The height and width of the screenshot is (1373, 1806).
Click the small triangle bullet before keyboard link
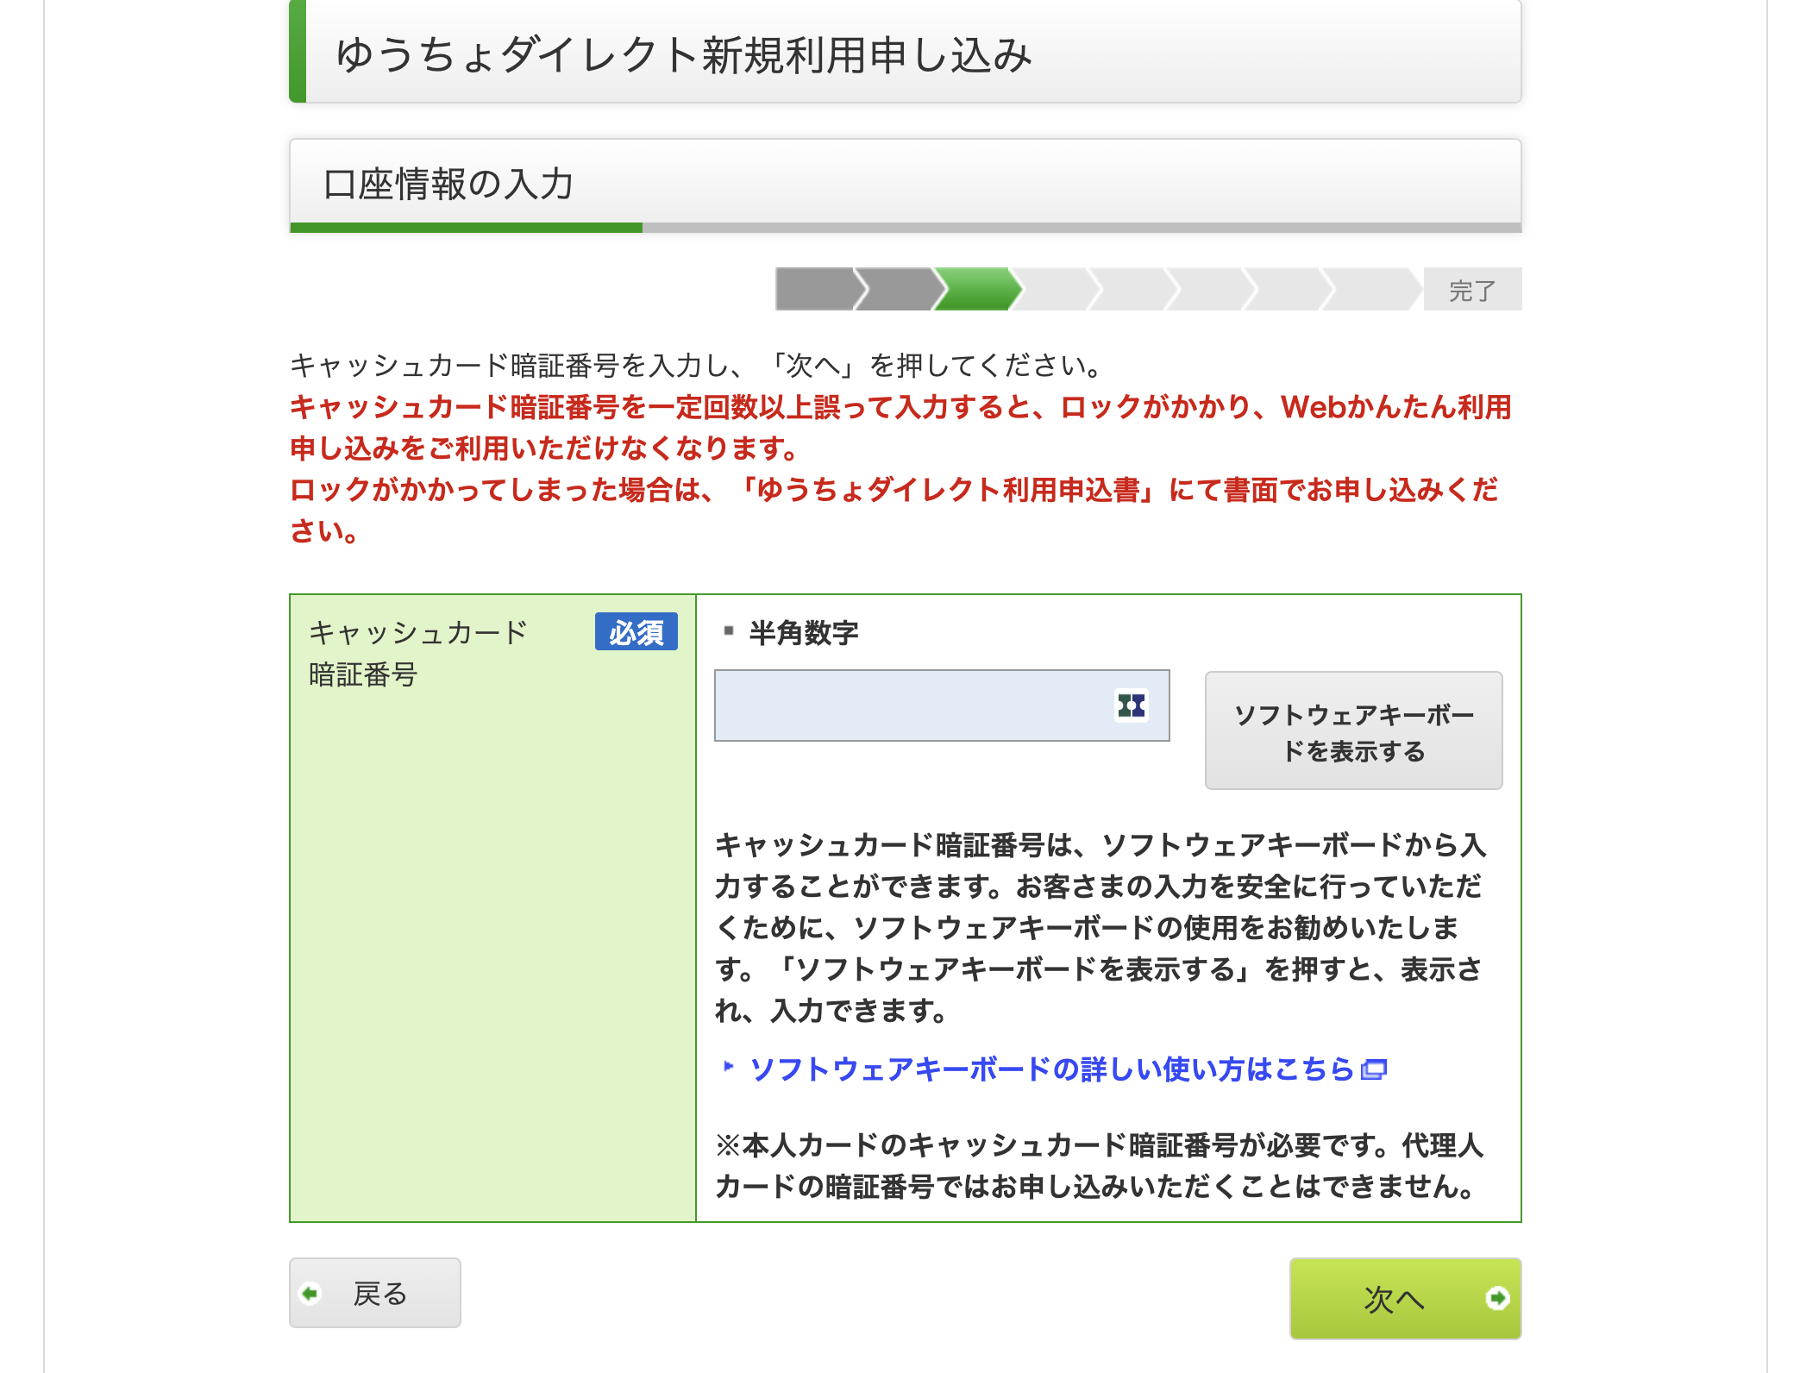728,1067
